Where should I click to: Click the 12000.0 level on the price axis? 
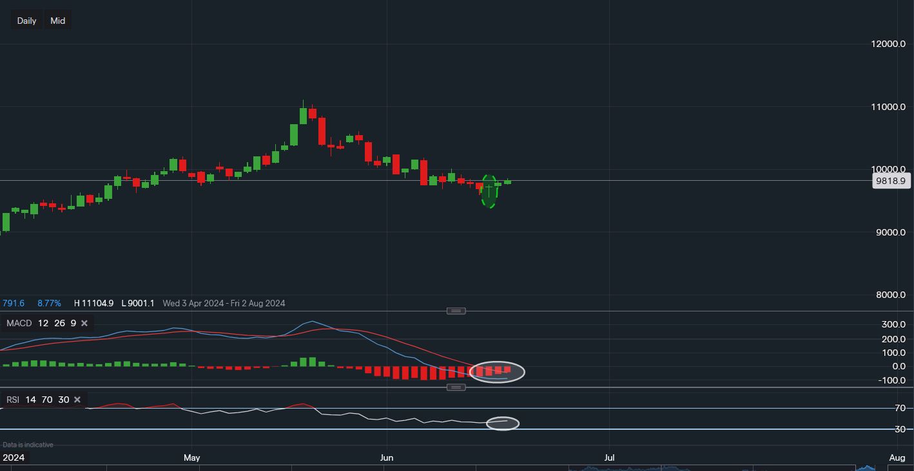coord(888,44)
